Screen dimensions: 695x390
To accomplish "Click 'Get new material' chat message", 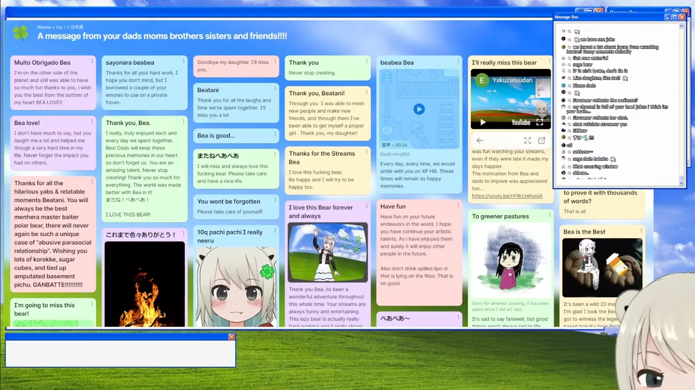I will coord(590,58).
